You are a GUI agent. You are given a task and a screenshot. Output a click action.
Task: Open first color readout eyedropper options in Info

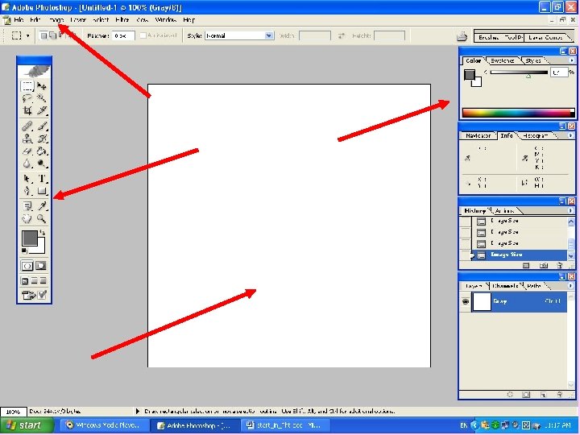point(467,158)
